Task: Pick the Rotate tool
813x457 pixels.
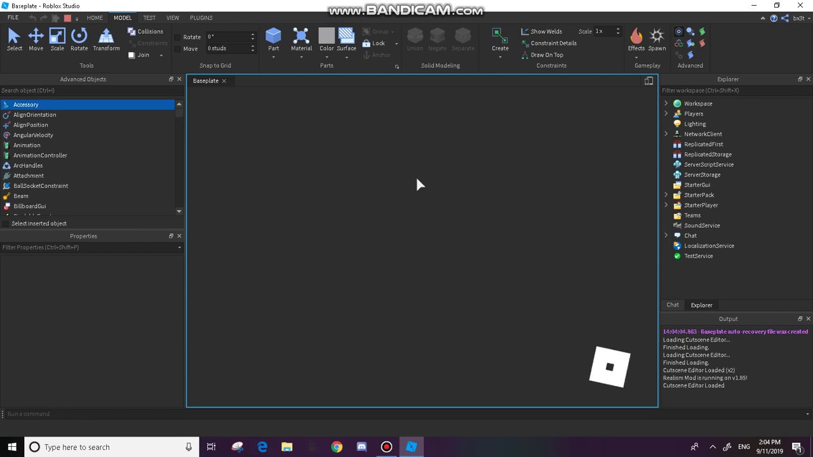Action: tap(79, 39)
